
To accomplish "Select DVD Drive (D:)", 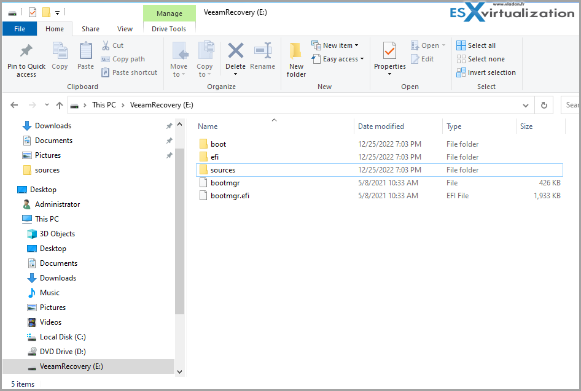I will tap(63, 352).
